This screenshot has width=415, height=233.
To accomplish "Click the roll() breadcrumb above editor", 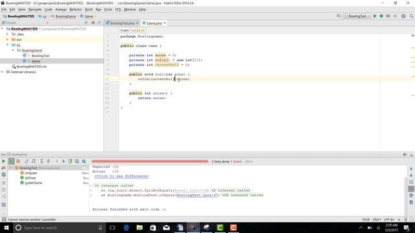I will click(138, 30).
